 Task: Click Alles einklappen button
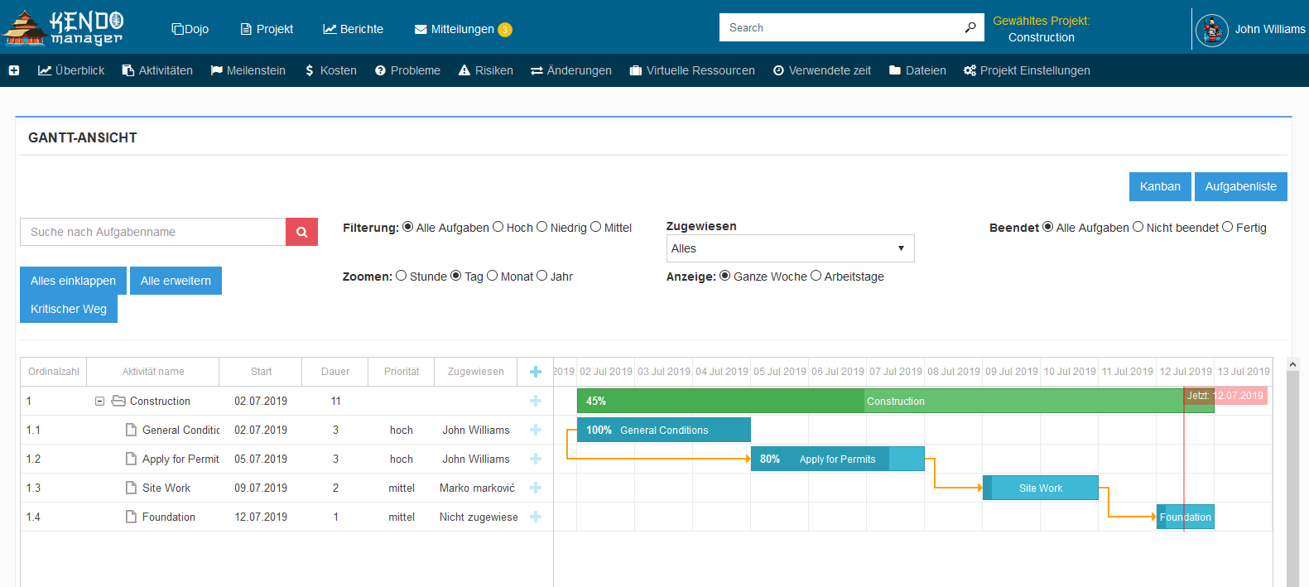click(73, 281)
